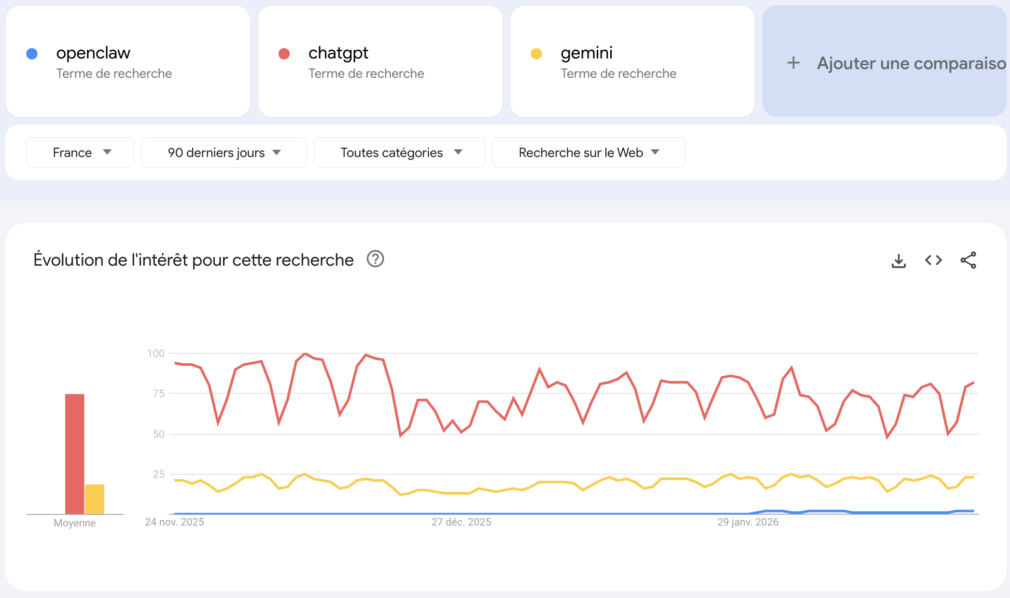This screenshot has width=1010, height=598.
Task: Click the embed code icon
Action: click(x=933, y=260)
